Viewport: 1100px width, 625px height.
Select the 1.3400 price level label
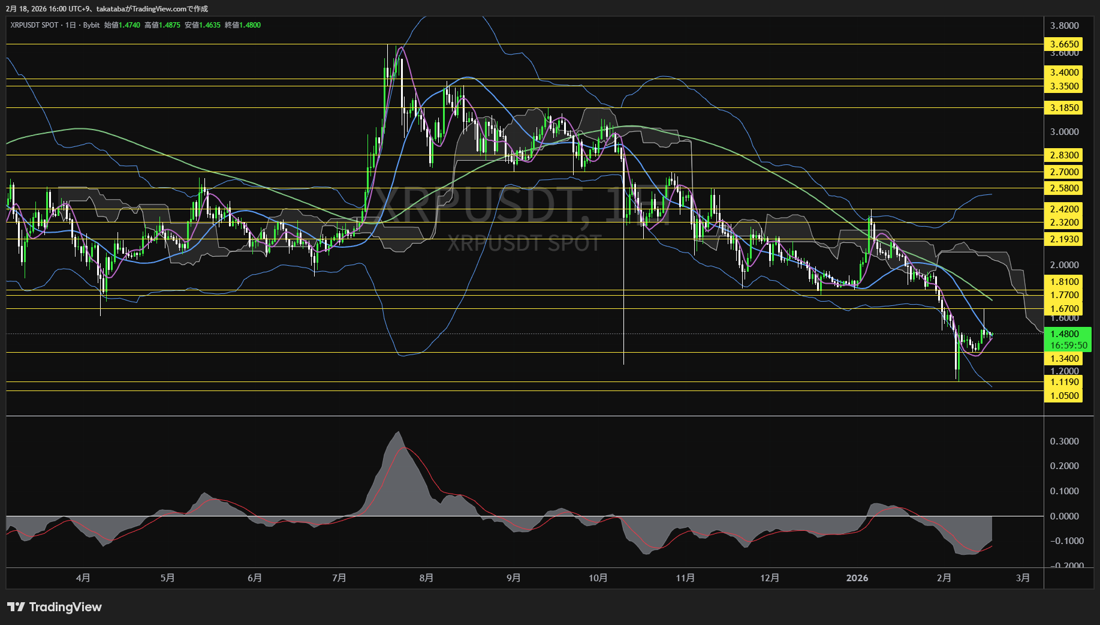tap(1063, 358)
